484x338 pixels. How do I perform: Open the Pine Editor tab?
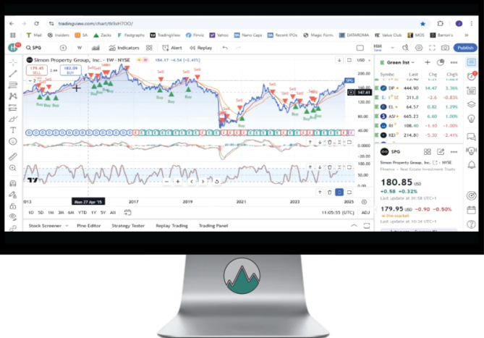click(88, 226)
